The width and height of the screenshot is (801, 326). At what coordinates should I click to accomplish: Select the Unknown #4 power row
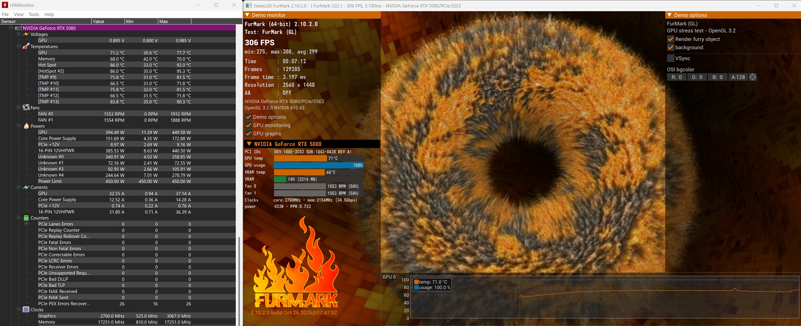(x=118, y=175)
